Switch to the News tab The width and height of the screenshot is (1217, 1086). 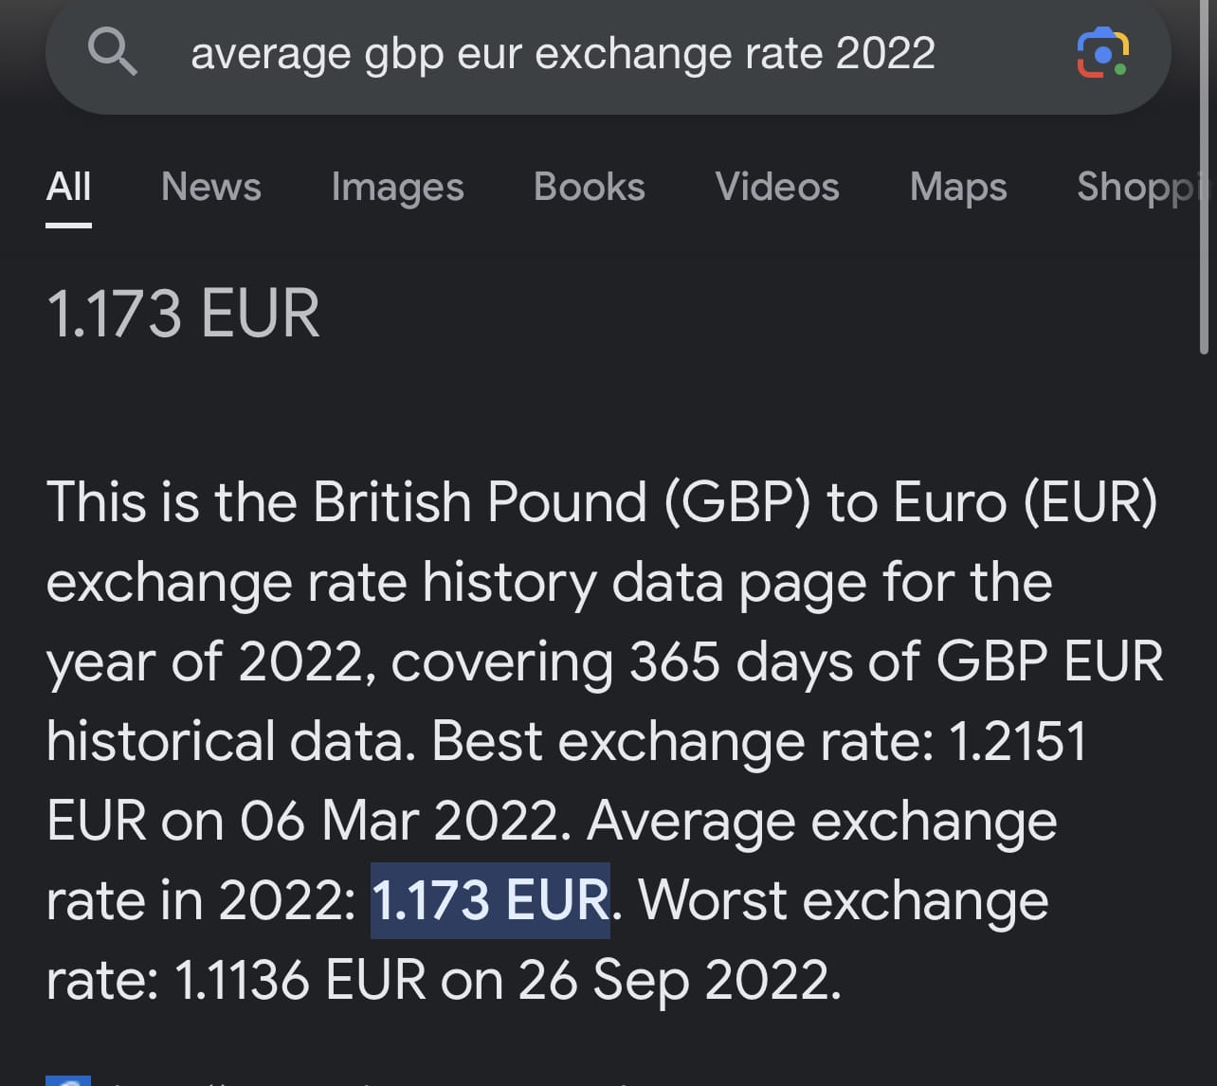pos(211,187)
